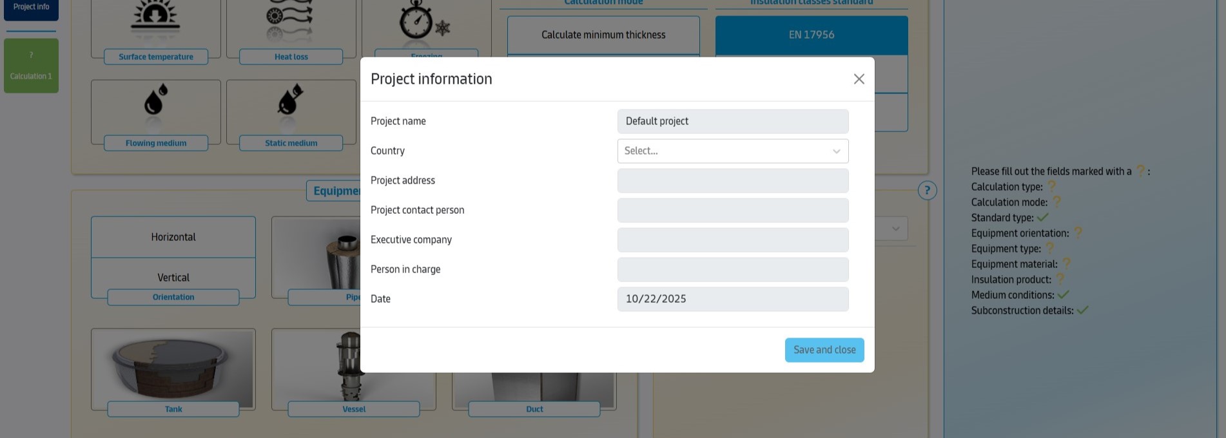Expand dropdown behind dialog's right edge
1226x438 pixels.
coord(895,229)
